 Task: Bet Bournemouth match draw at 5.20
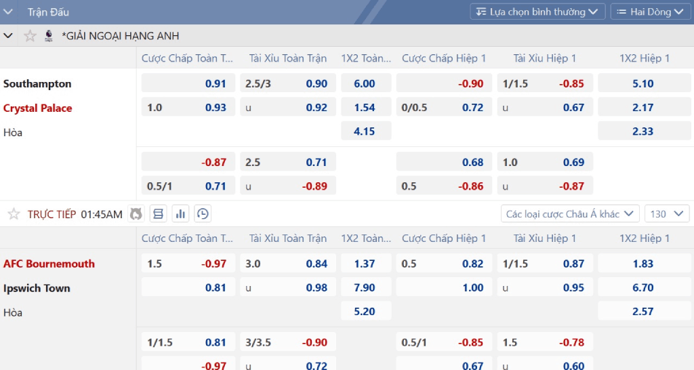pyautogui.click(x=366, y=311)
